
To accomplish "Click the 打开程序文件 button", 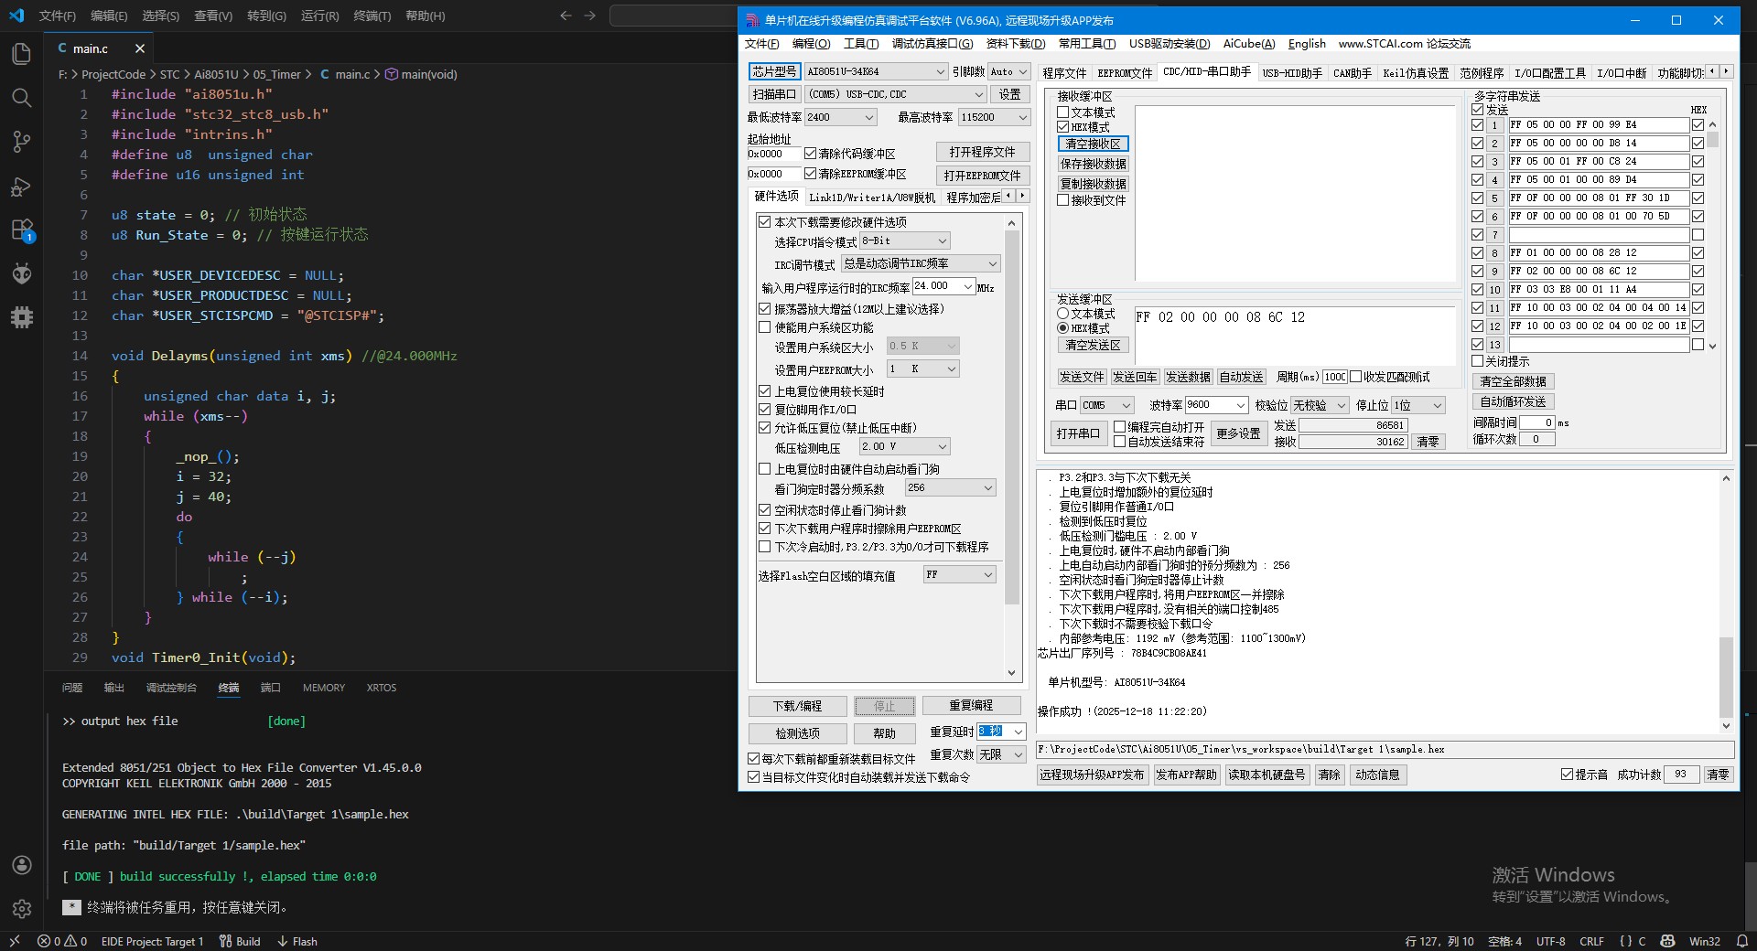I will pyautogui.click(x=982, y=152).
